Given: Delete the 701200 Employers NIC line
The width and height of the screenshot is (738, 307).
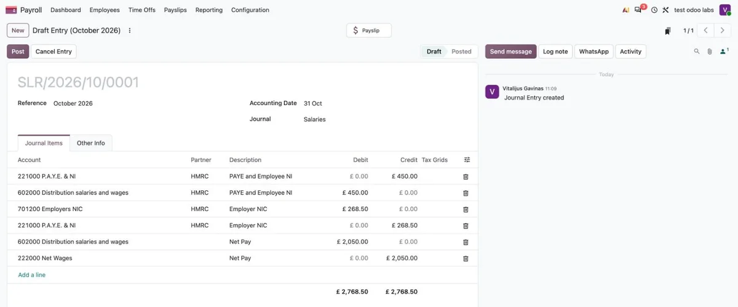Looking at the screenshot, I should point(466,209).
